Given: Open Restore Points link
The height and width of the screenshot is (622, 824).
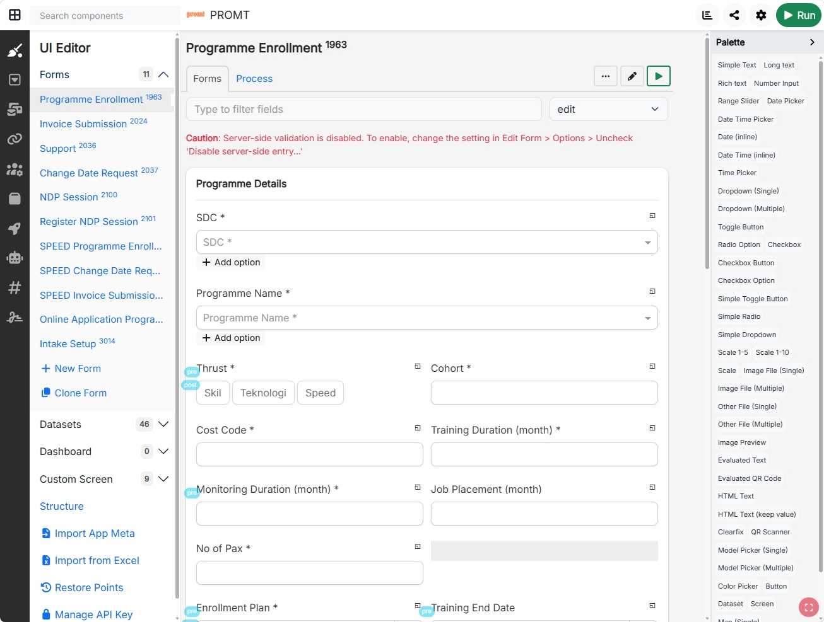Looking at the screenshot, I should point(82,587).
